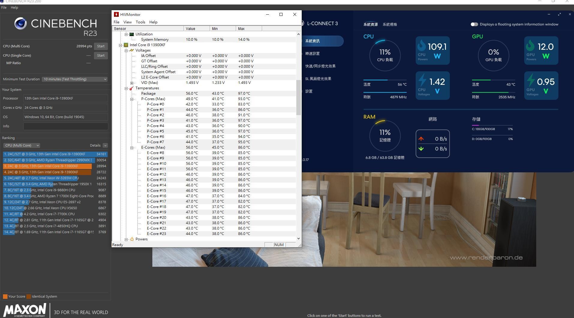Viewport: 574px width, 318px height.
Task: Click the Temperatures thermometer icon
Action: (131, 88)
